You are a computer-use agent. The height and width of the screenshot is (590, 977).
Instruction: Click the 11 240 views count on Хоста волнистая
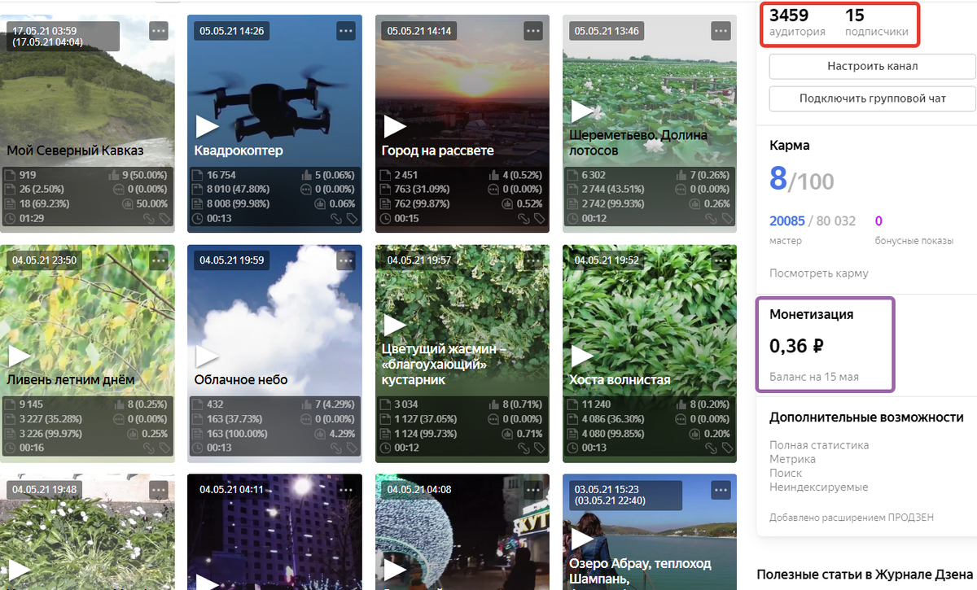coord(596,404)
